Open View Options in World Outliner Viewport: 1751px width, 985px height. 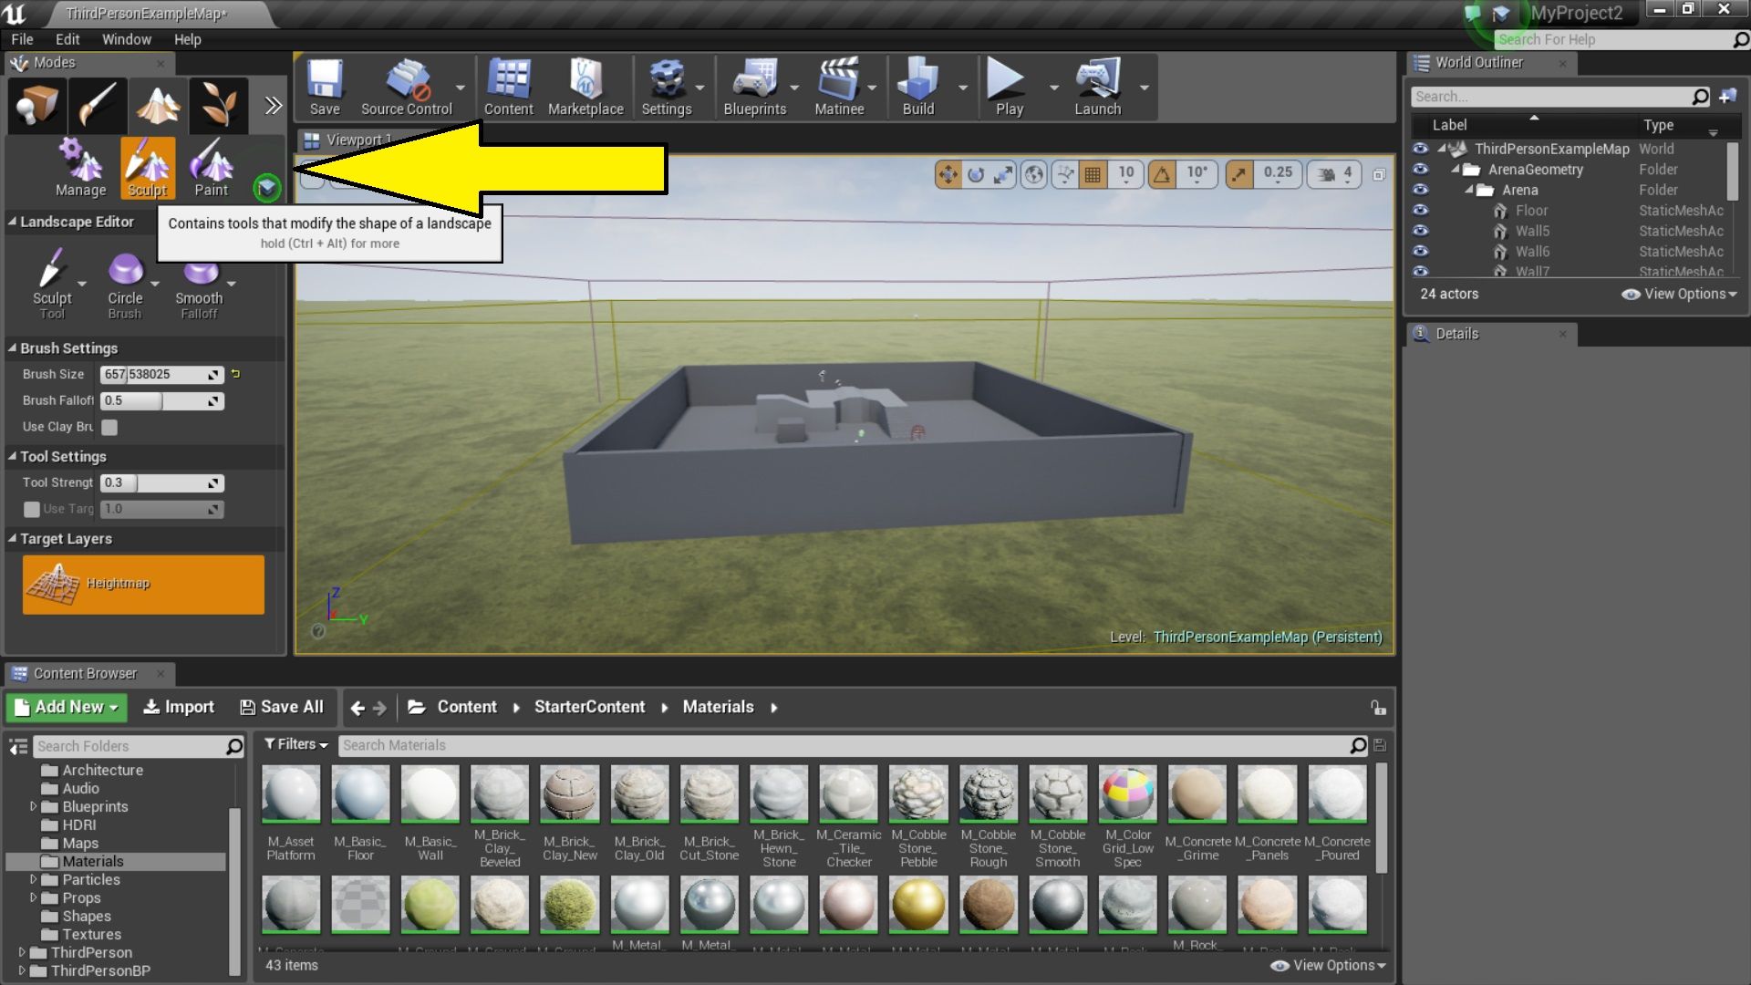1678,294
